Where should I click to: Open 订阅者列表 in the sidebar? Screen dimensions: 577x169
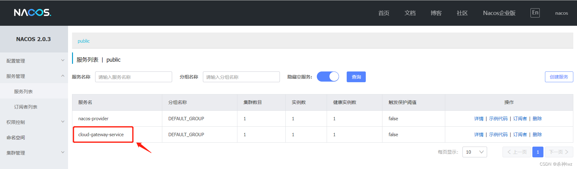click(26, 107)
